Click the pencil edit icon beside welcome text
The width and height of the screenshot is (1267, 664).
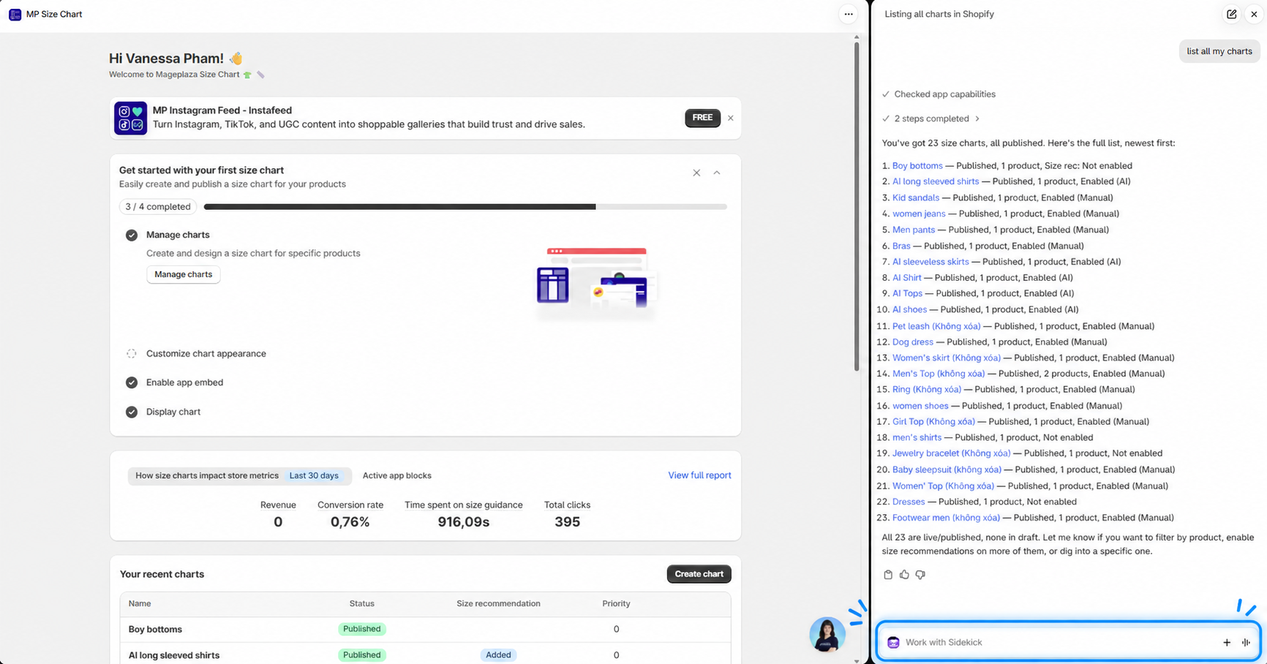260,75
